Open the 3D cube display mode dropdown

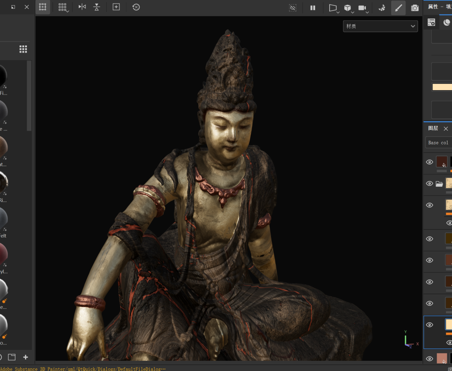[x=349, y=8]
